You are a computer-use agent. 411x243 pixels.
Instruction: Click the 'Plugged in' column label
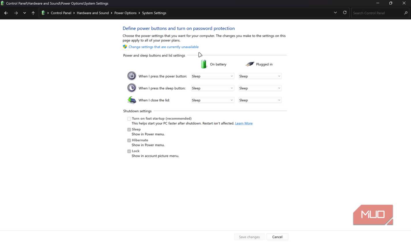click(x=264, y=64)
